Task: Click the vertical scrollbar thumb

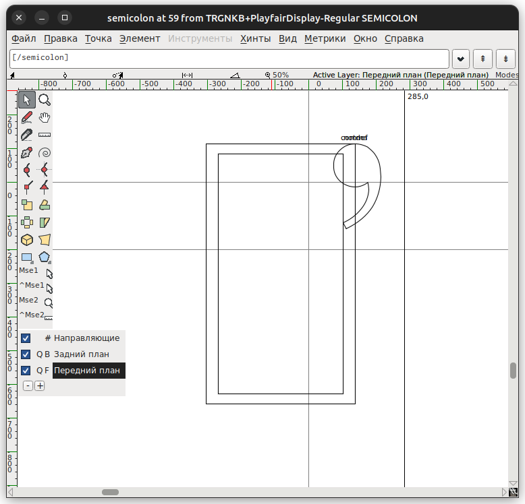Action: pos(513,371)
